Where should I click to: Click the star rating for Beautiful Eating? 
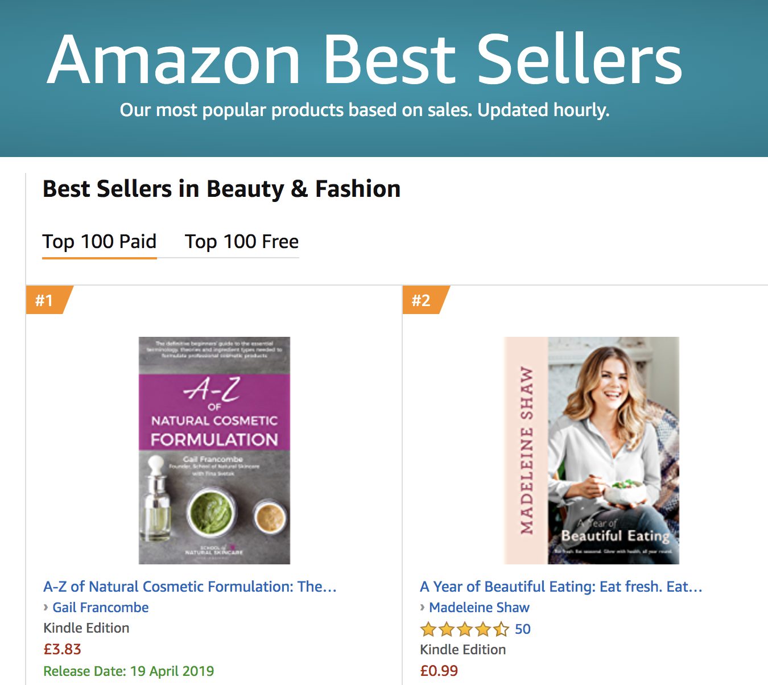[x=464, y=629]
